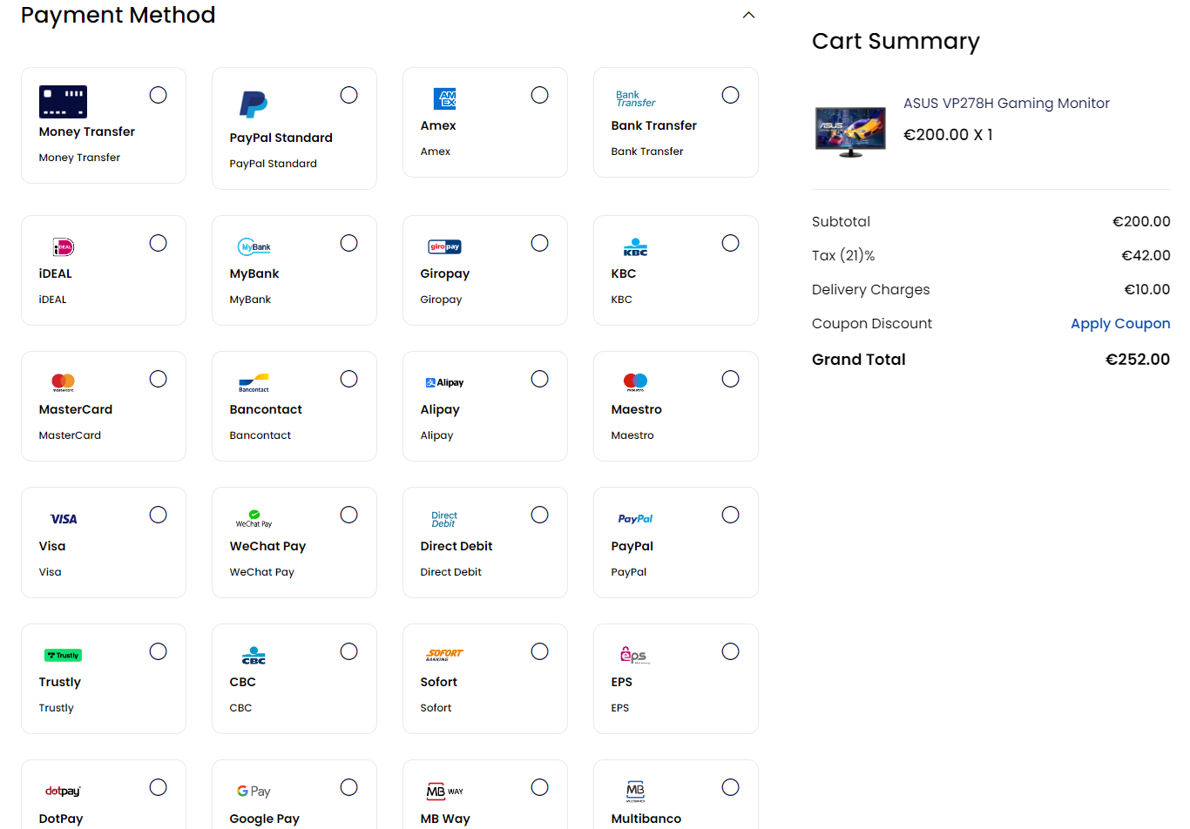Choose the Bank Transfer radio button
1190x829 pixels.
tap(731, 95)
